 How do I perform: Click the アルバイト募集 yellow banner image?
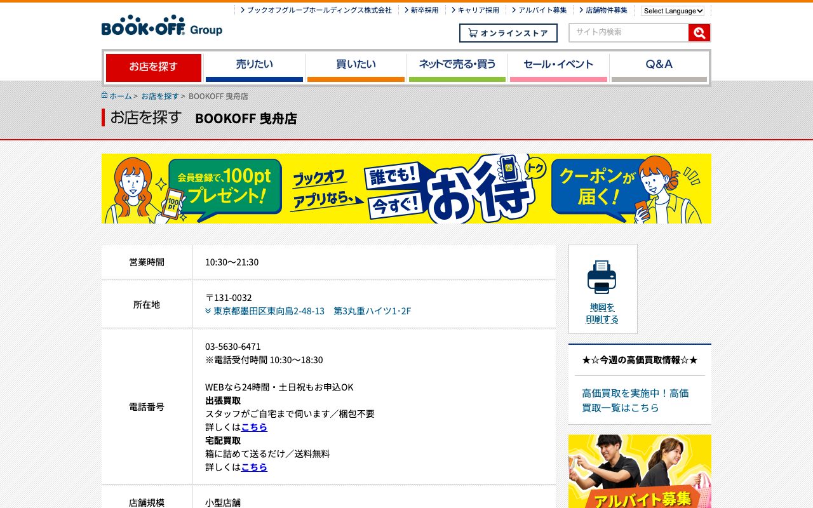coord(640,471)
